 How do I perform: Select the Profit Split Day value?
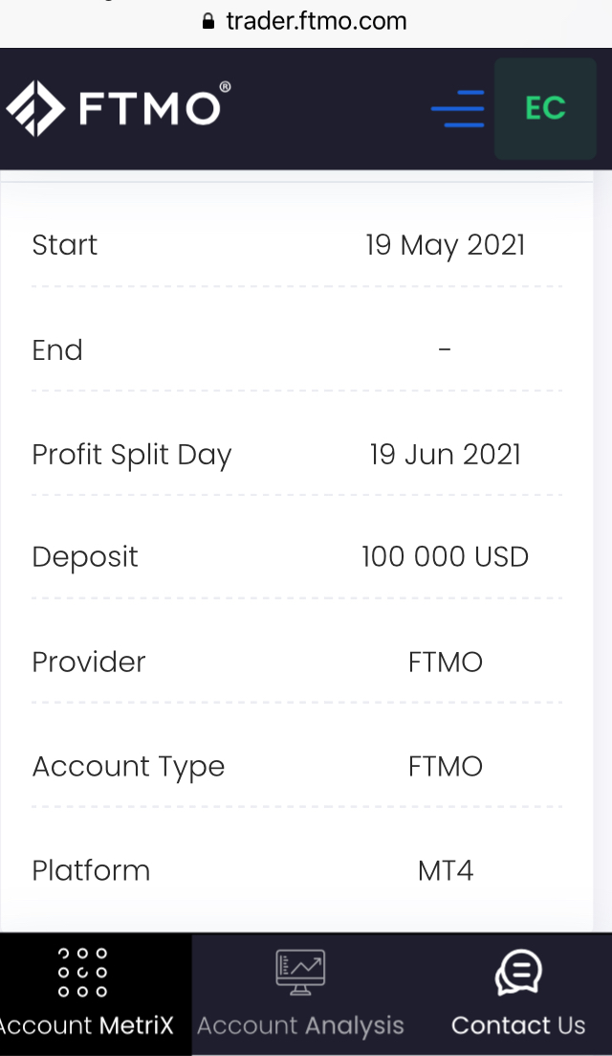click(x=445, y=454)
